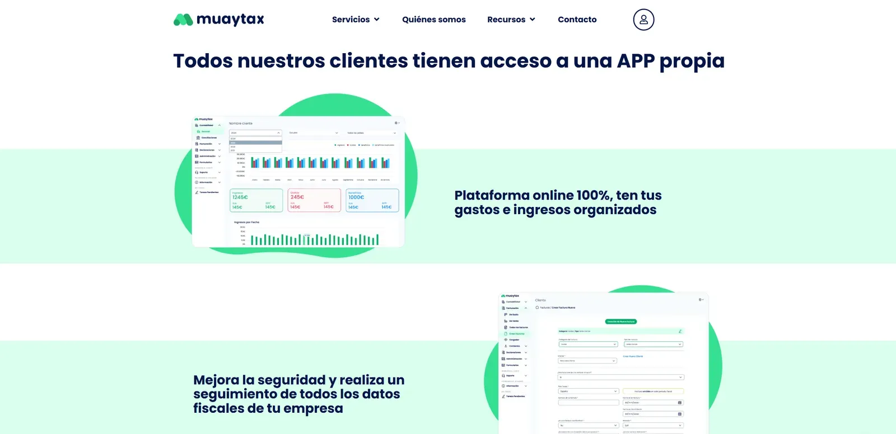Expand the Servicios dropdown menu

tap(356, 20)
